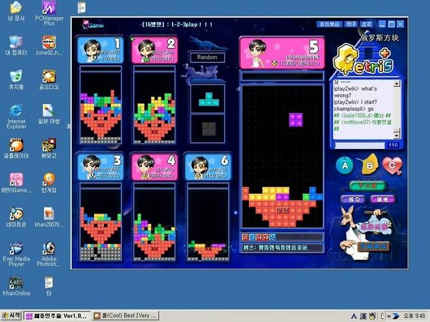Open the PCManager Plus desktop shortcut

click(x=49, y=13)
